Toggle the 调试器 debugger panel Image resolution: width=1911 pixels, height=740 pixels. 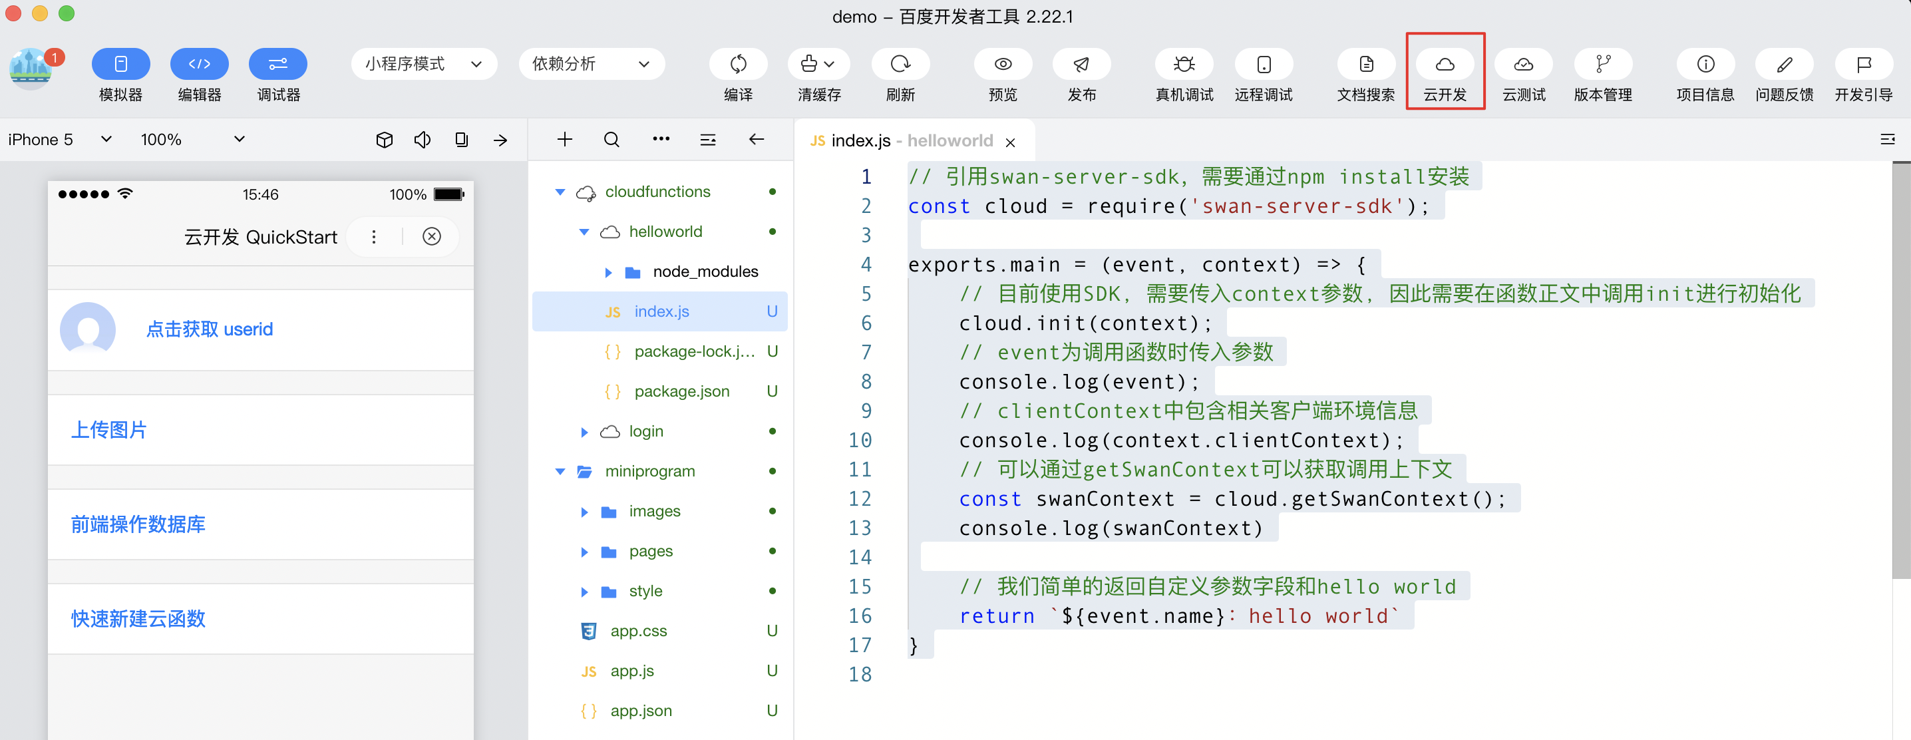tap(277, 65)
